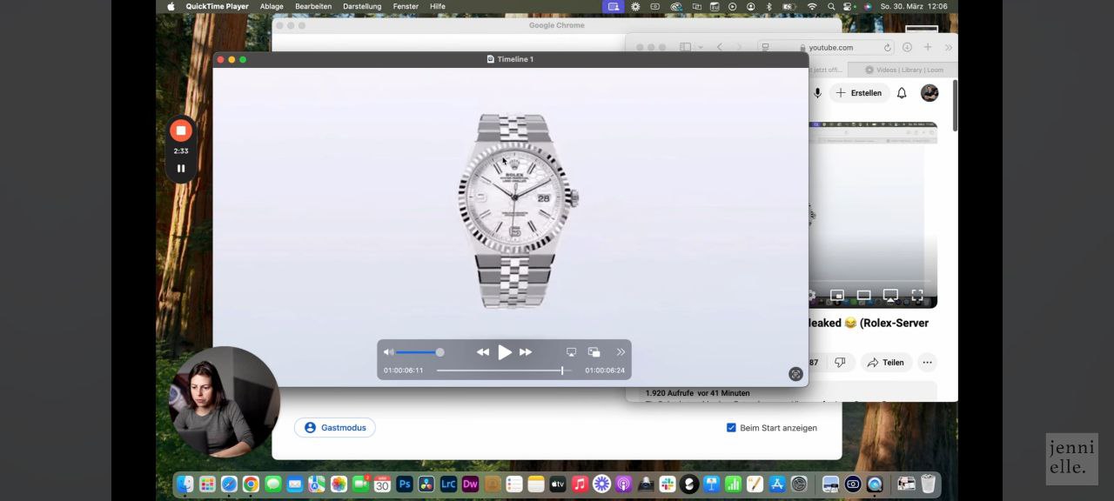Screen dimensions: 1114x501
Task: Open the Apple menu
Action: (x=171, y=6)
